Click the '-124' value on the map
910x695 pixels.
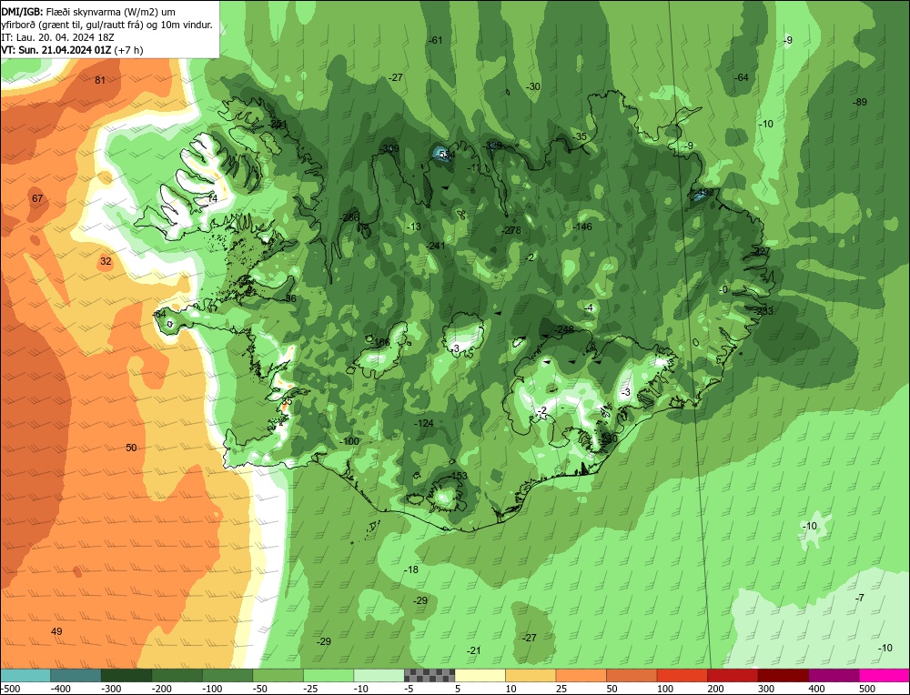coord(424,424)
